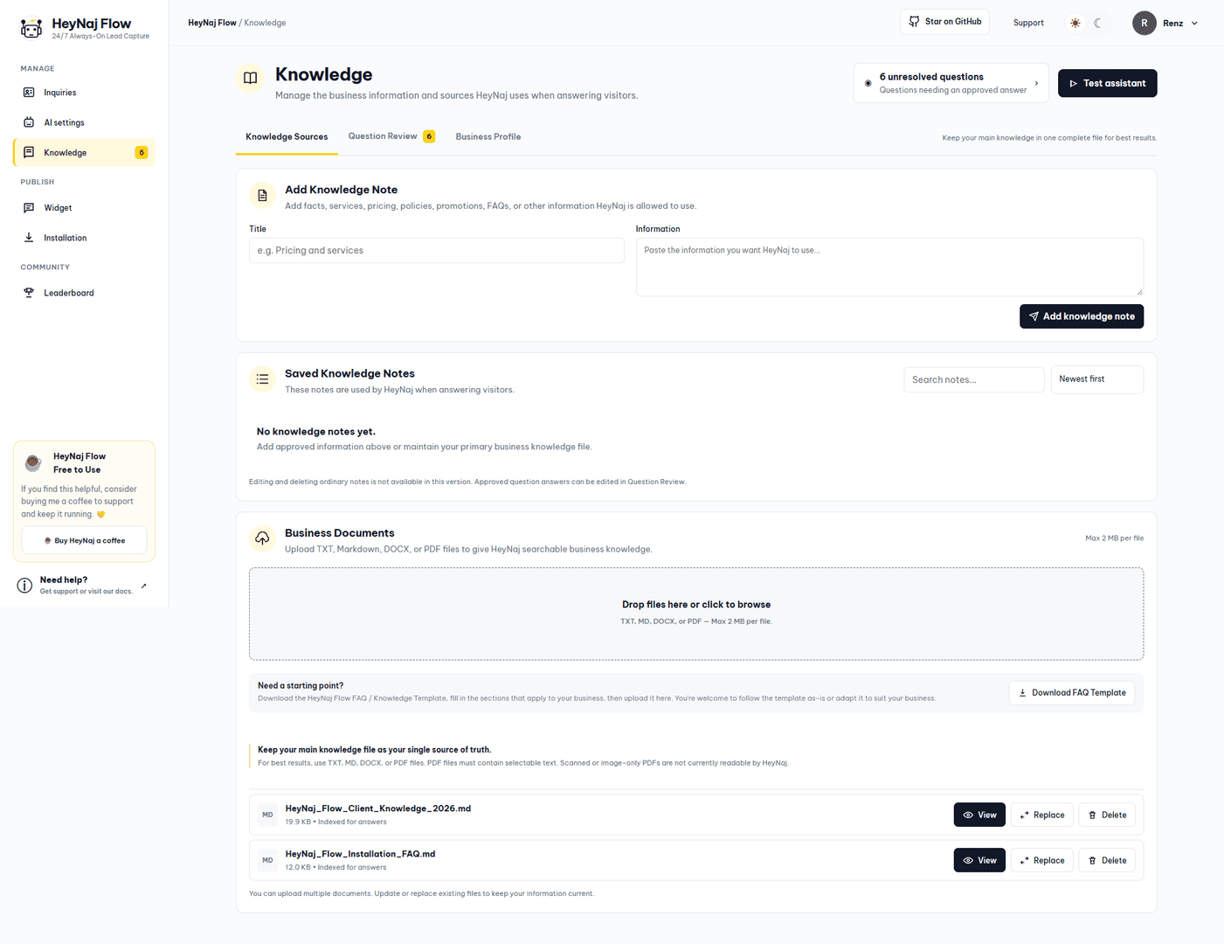Click the MD badge for Installation_FAQ file
This screenshot has width=1224, height=944.
pyautogui.click(x=267, y=860)
